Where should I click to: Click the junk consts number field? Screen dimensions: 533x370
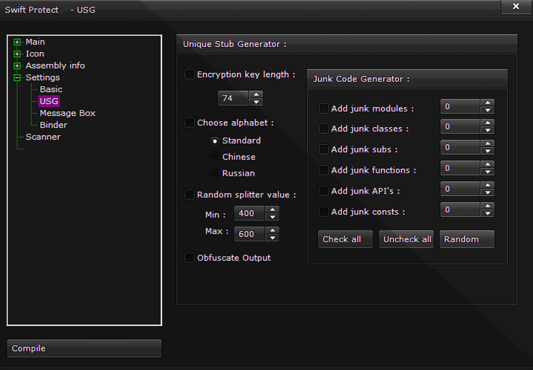460,210
